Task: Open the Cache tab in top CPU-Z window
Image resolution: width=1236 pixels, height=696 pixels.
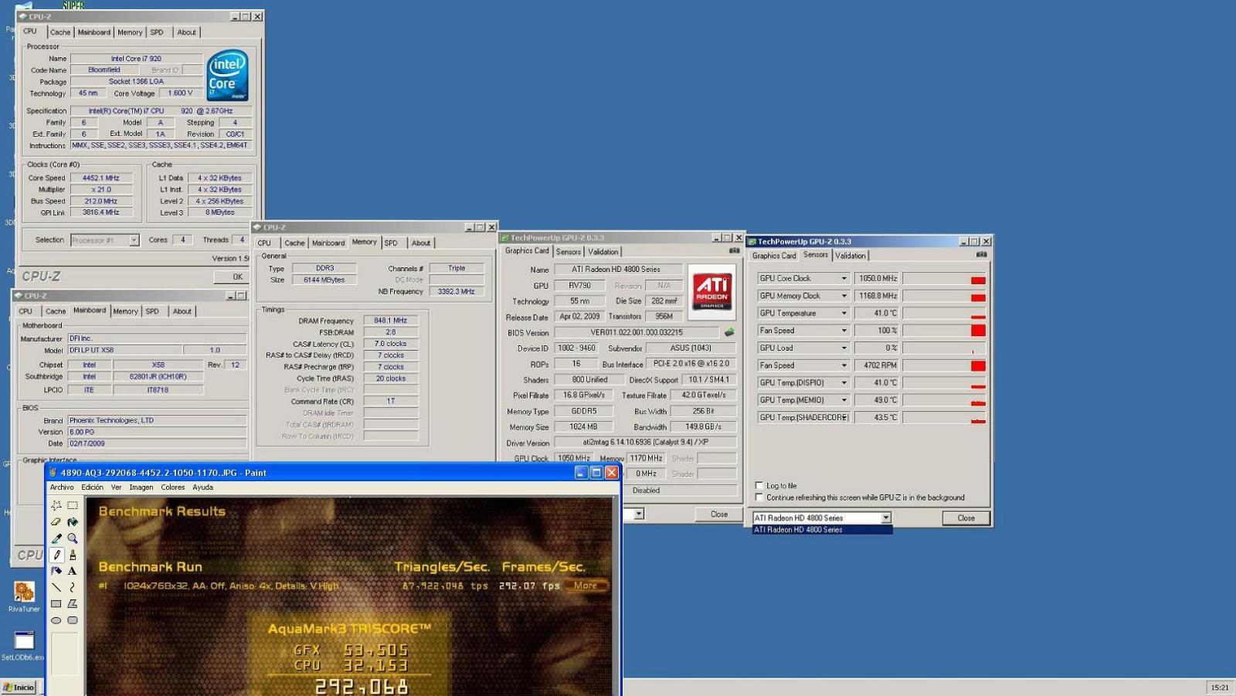Action: click(x=59, y=32)
